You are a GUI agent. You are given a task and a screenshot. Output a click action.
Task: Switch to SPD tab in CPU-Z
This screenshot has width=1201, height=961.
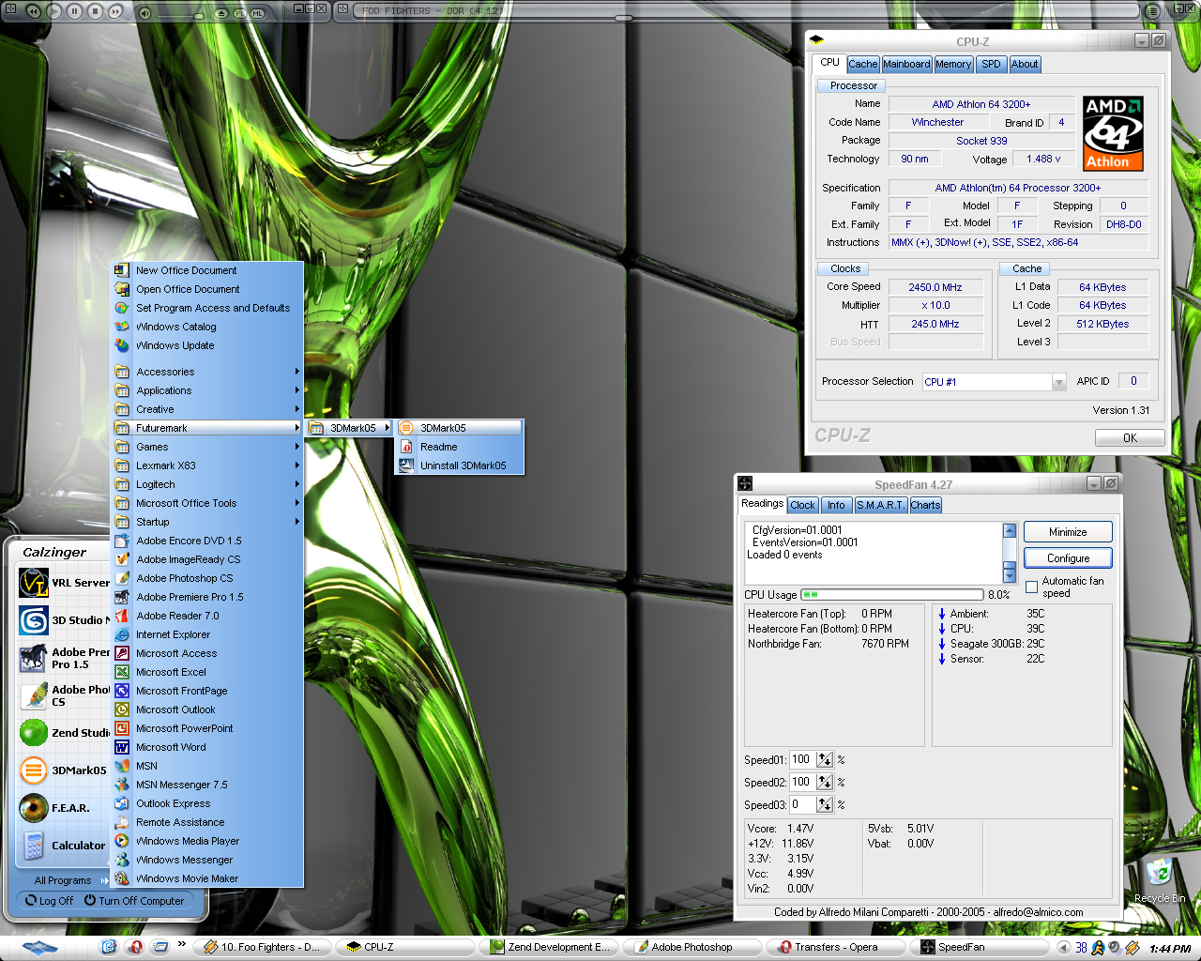pyautogui.click(x=991, y=64)
